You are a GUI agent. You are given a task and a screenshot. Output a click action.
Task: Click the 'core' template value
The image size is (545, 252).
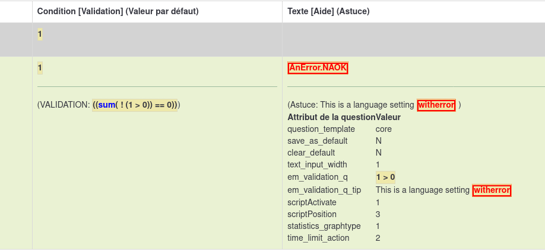click(384, 129)
